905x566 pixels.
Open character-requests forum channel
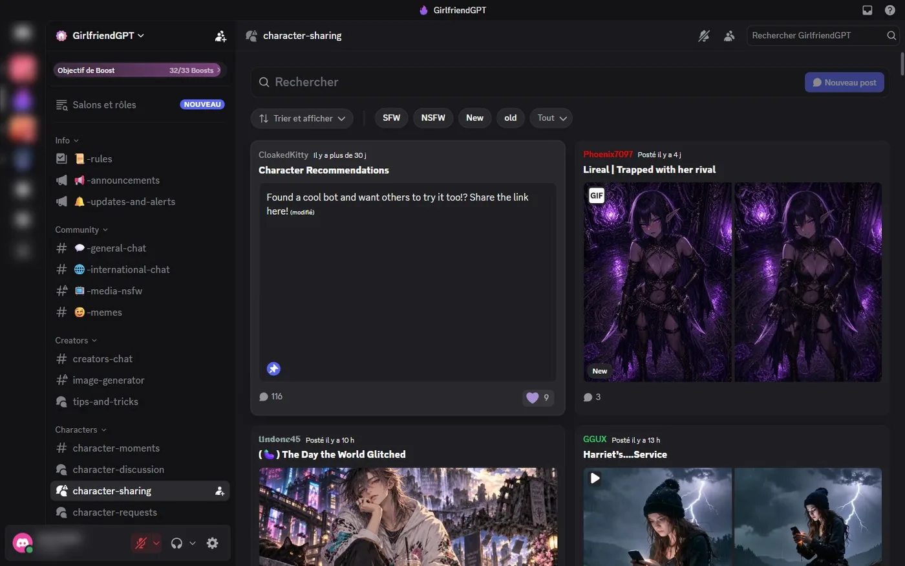point(140,512)
